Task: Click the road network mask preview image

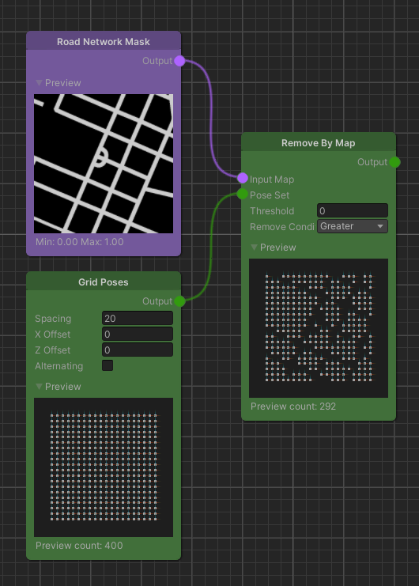Action: click(104, 164)
